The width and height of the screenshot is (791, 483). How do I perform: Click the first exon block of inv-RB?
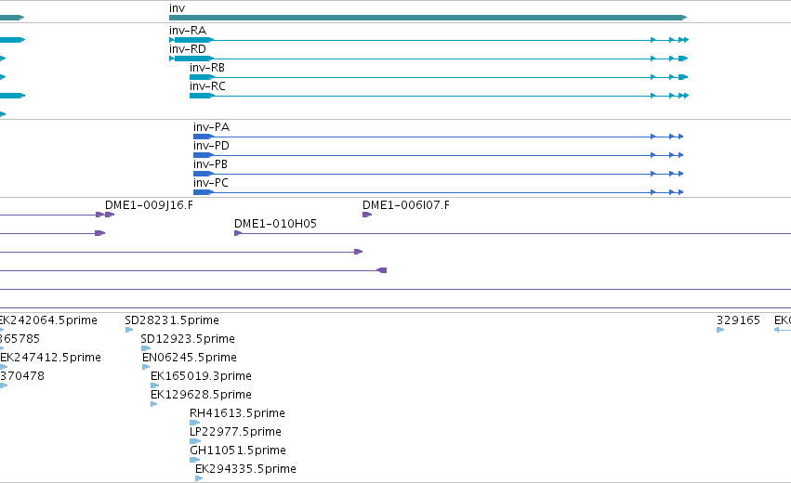click(202, 77)
